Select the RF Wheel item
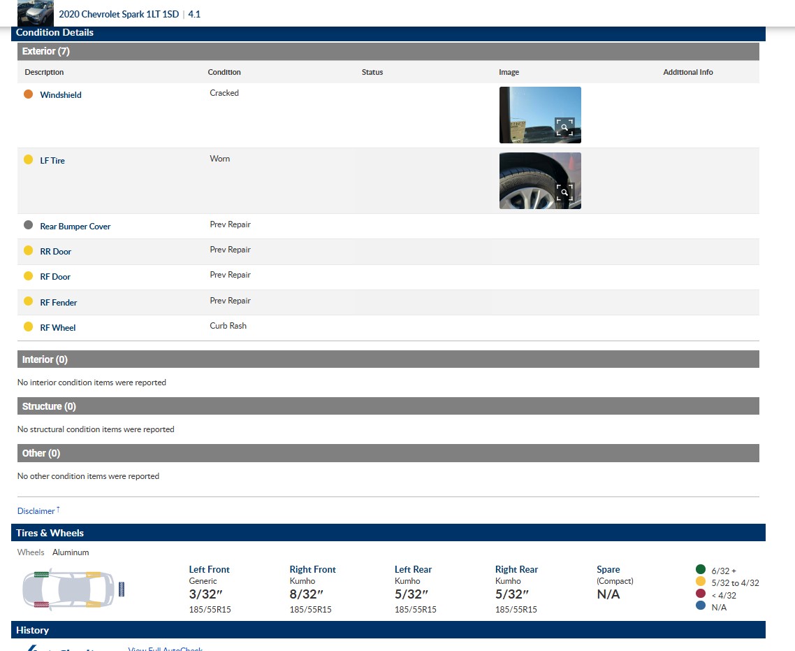Viewport: 795px width, 651px height. tap(58, 328)
